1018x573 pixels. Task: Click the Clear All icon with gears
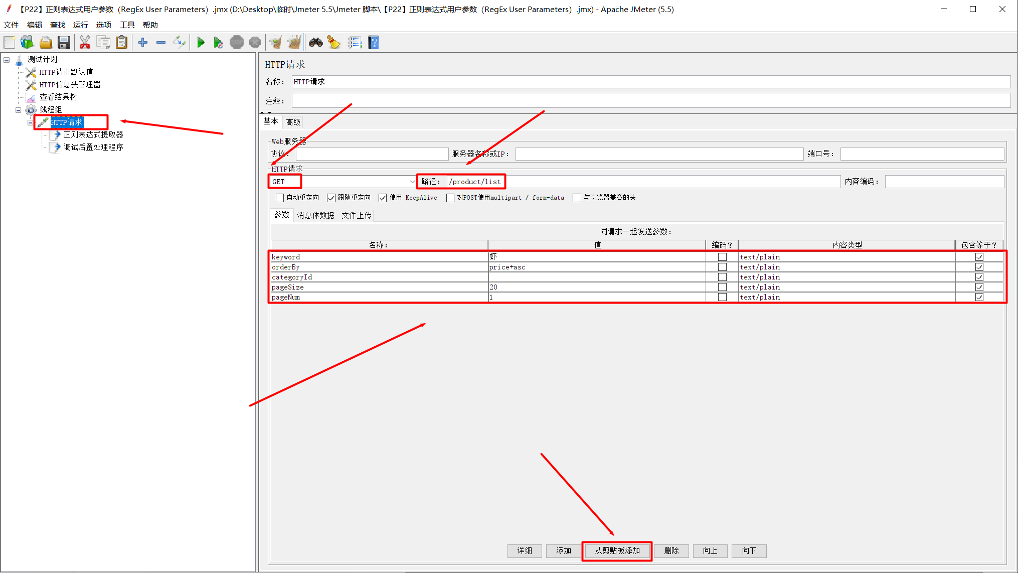coord(294,43)
